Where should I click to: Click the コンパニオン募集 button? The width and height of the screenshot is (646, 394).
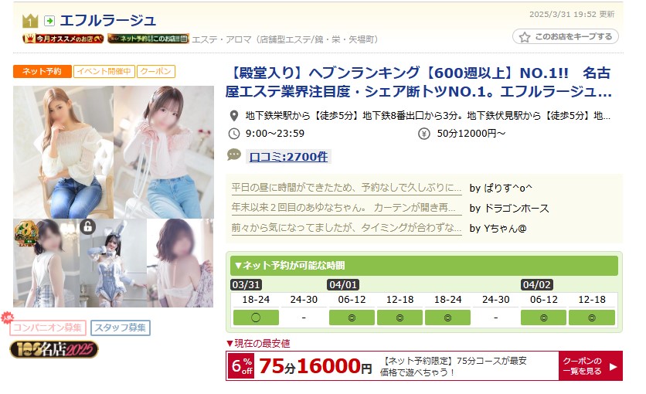tap(47, 328)
